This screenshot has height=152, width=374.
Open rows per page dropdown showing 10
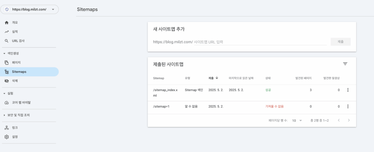[297, 121]
